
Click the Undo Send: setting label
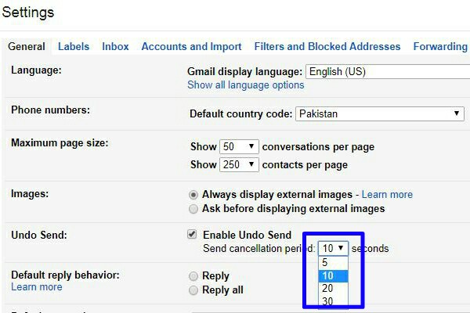[x=39, y=235]
